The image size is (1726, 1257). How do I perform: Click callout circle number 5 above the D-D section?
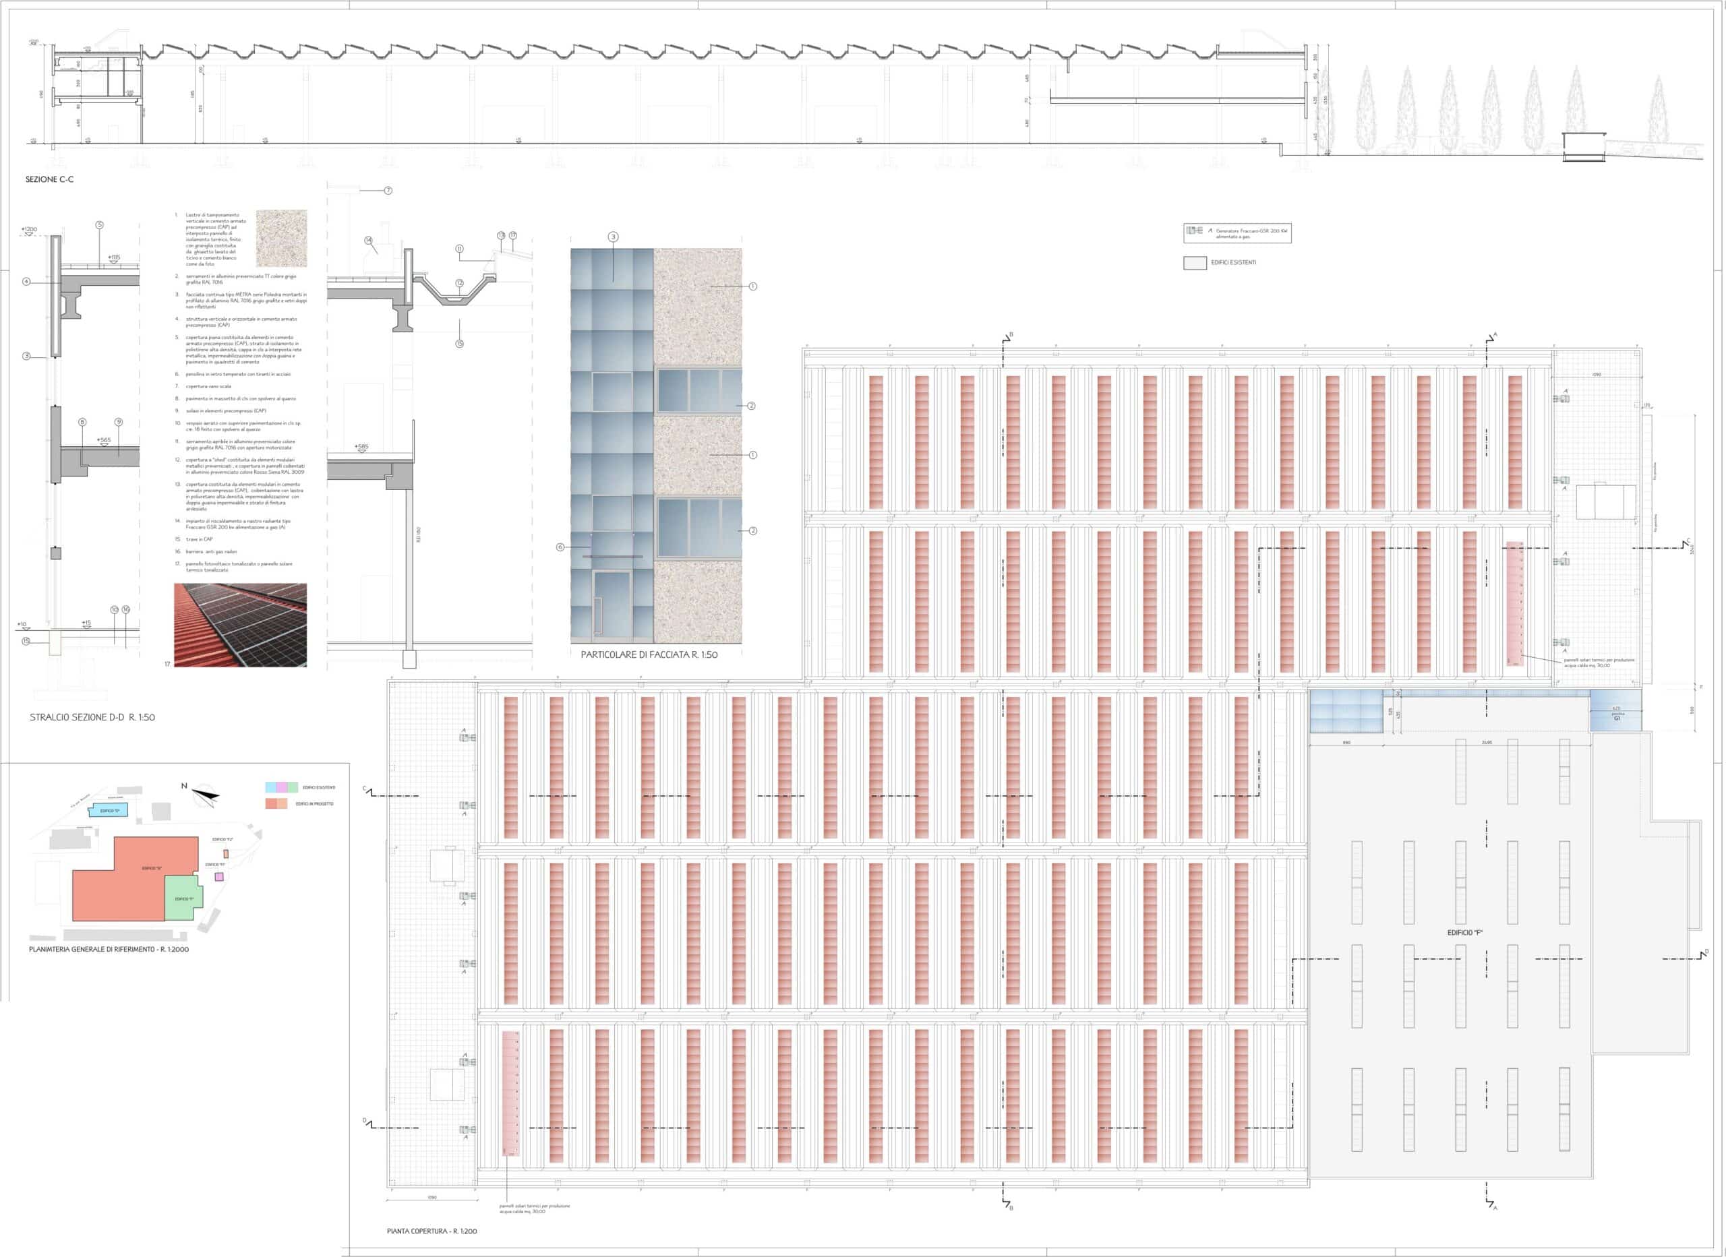(100, 225)
